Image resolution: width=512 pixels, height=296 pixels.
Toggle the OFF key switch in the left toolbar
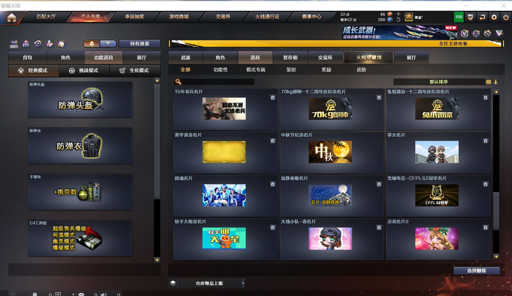[x=14, y=44]
